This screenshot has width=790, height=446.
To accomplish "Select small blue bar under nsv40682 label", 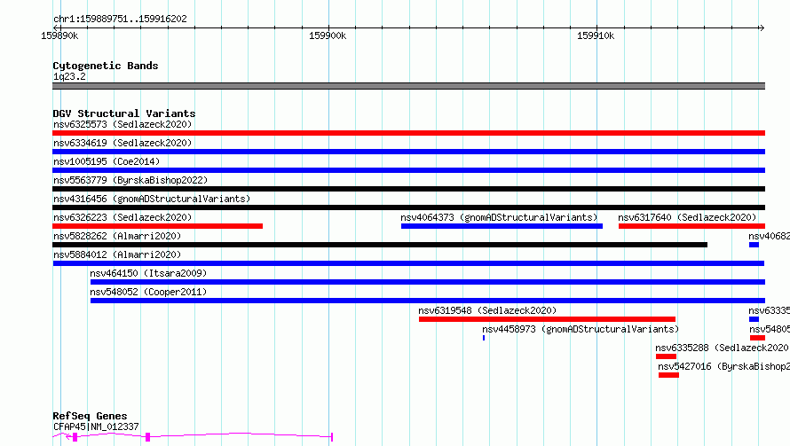I will [x=754, y=245].
